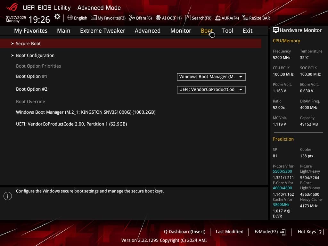This screenshot has height=246, width=328.
Task: Boot override to Windows Boot Manager KINGSTON
Action: coord(86,112)
